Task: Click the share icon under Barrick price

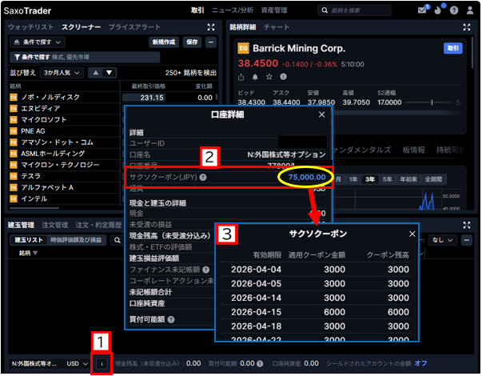Action: tap(241, 77)
